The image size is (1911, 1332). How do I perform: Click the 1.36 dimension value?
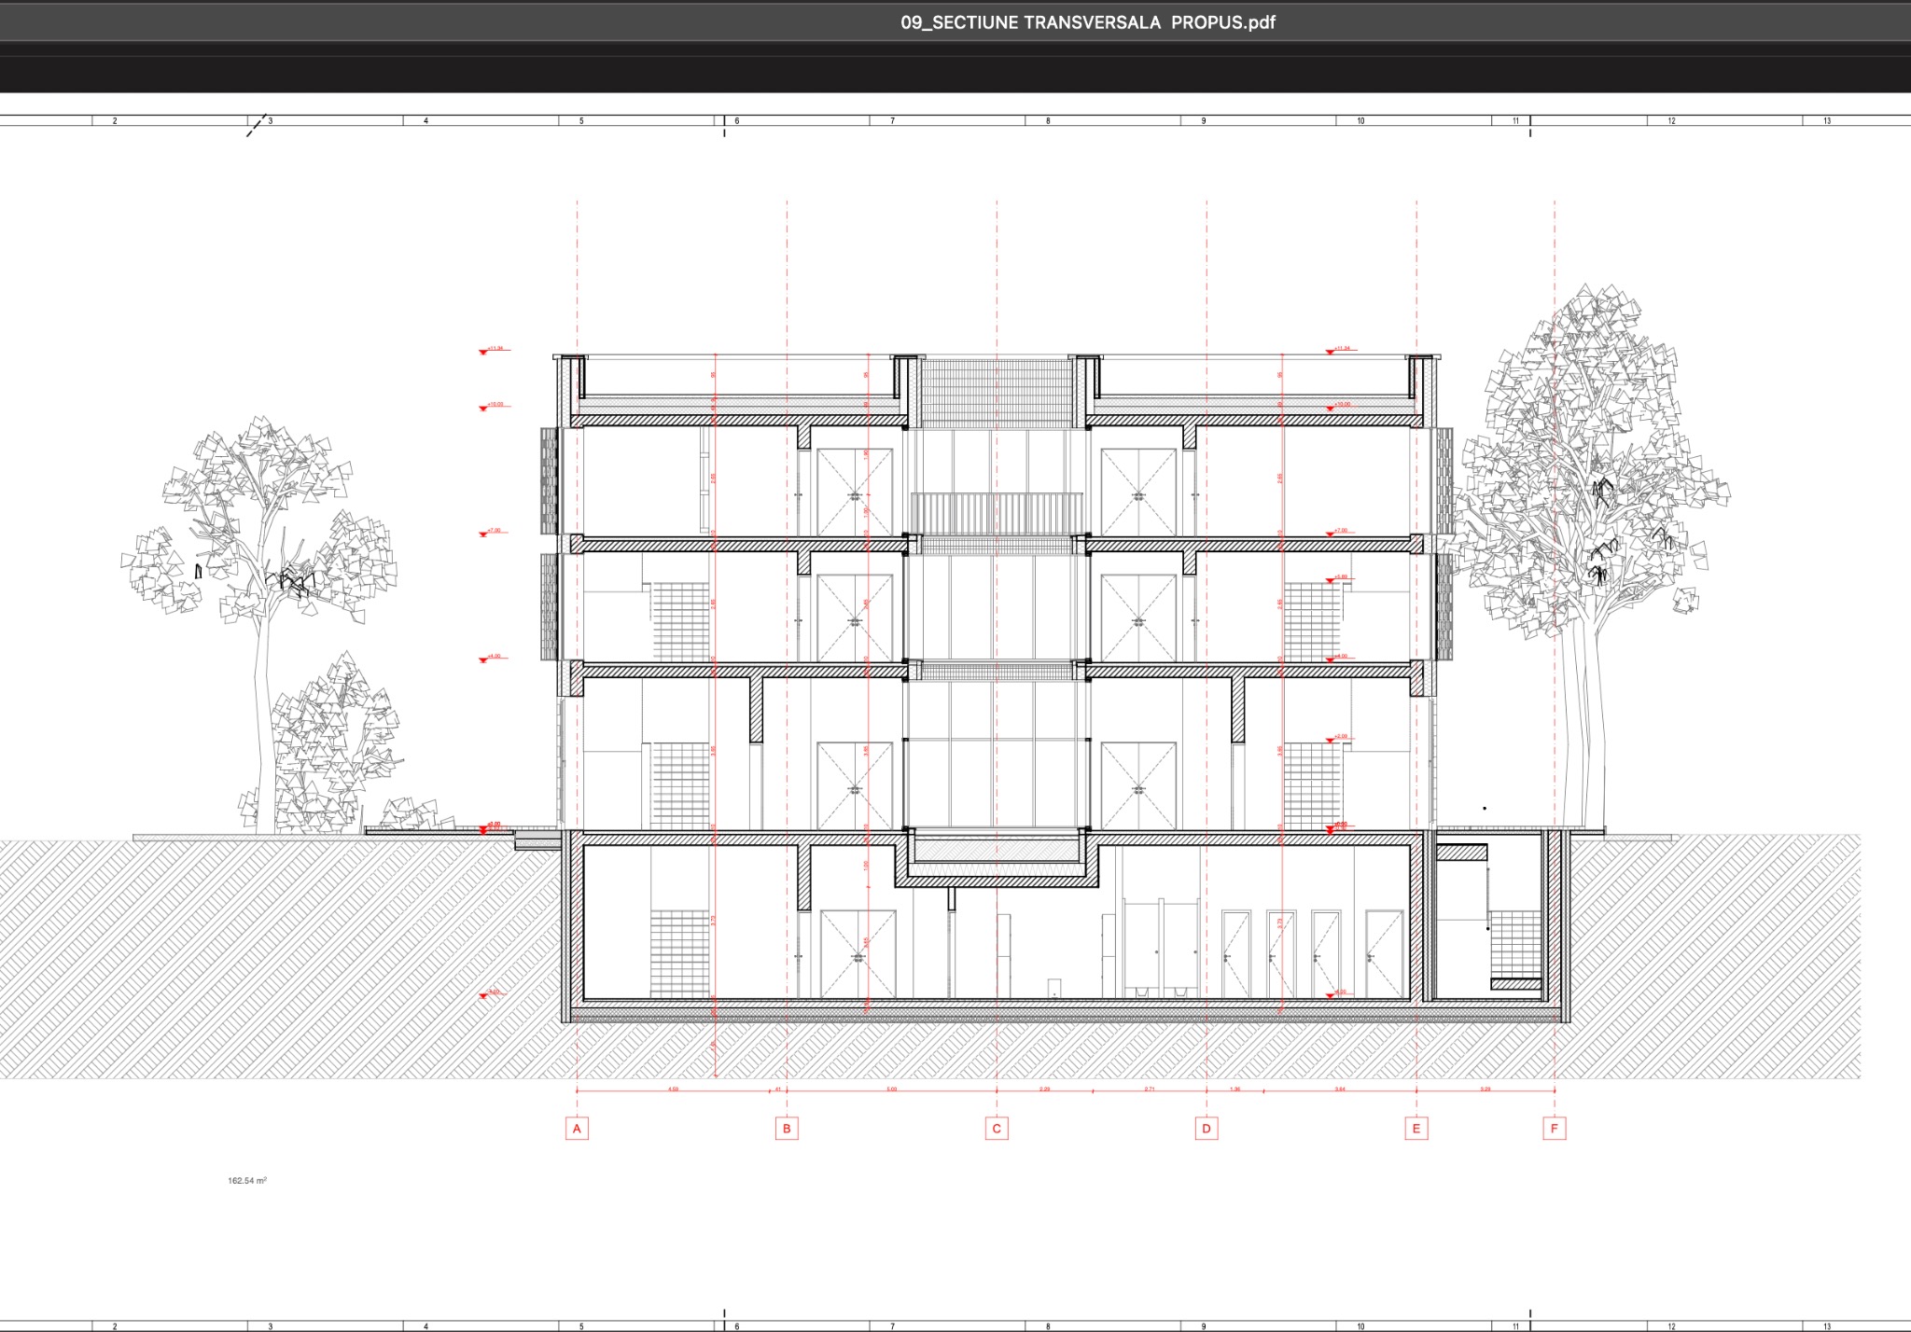(1234, 1089)
